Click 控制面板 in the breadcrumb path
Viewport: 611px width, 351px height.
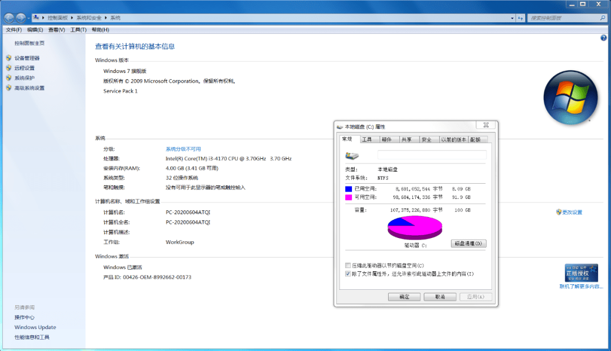pyautogui.click(x=58, y=18)
